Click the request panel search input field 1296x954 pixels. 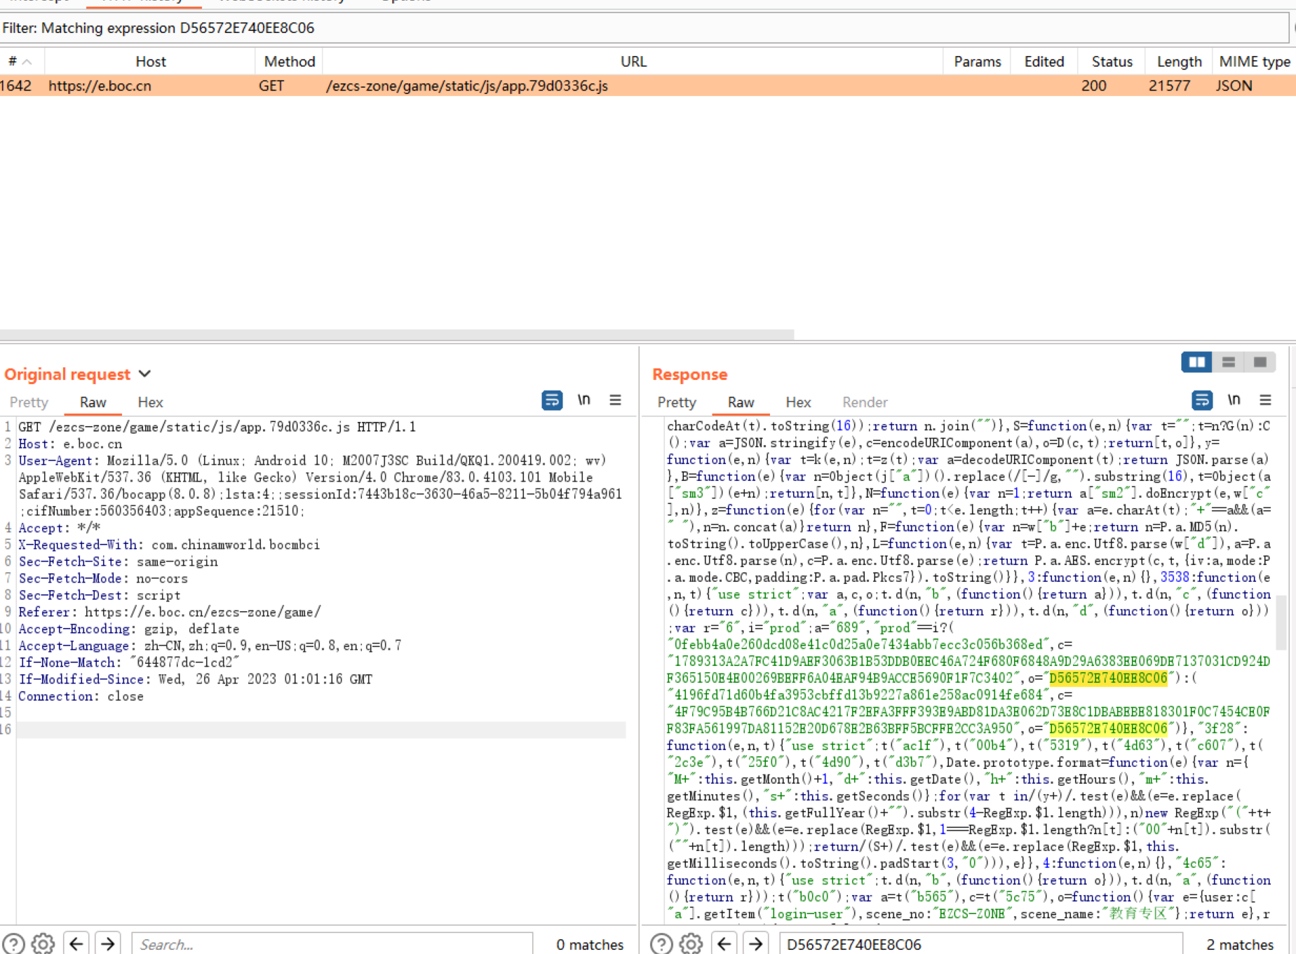coord(330,943)
